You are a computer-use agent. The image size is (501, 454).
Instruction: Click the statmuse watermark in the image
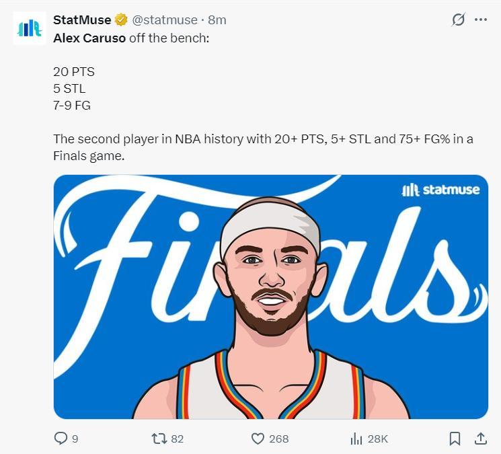[x=440, y=190]
